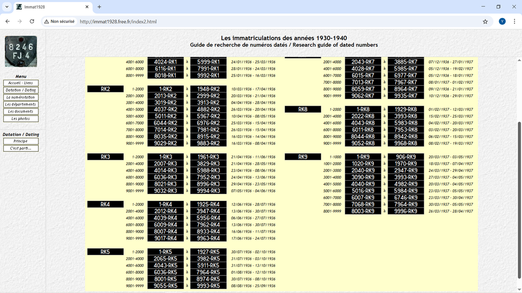Click plate number 2012-RK4
This screenshot has height=293, width=522.
click(166, 211)
